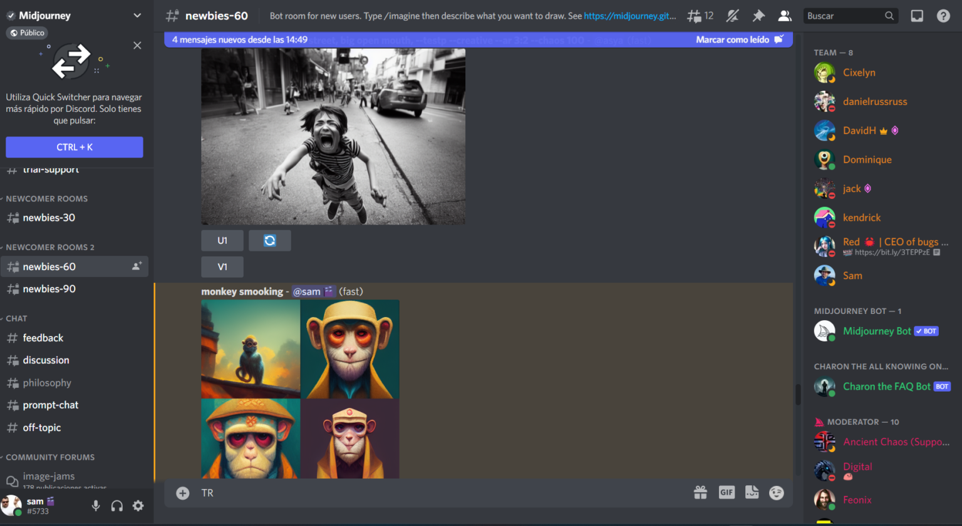Open the midjourney.git link in topic
962x526 pixels.
click(x=630, y=16)
